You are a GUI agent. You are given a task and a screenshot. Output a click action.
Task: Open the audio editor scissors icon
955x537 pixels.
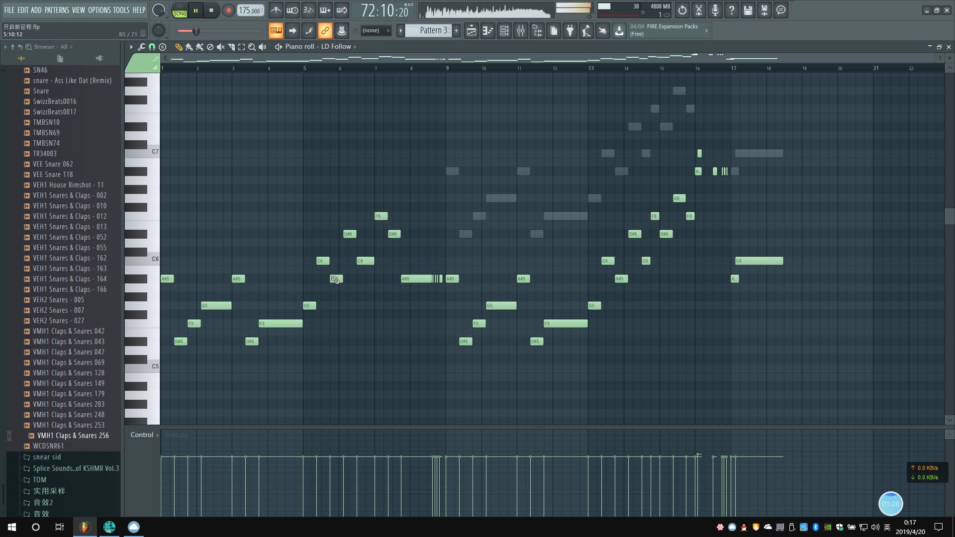pyautogui.click(x=699, y=10)
